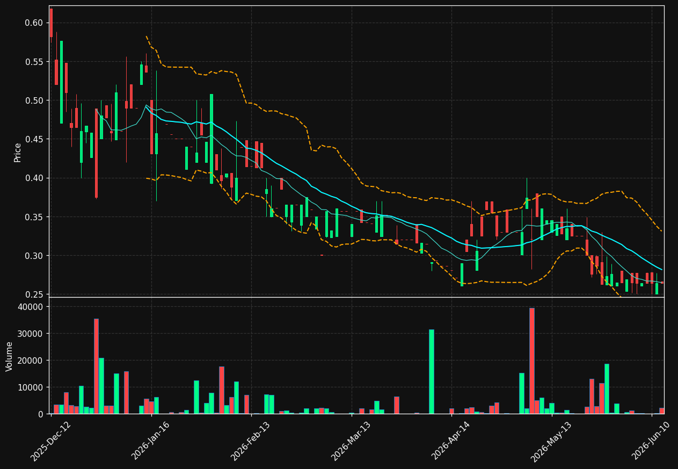Click the 2026-Jun-10 date label
Viewport: 678px width, 469px height.
pyautogui.click(x=651, y=441)
